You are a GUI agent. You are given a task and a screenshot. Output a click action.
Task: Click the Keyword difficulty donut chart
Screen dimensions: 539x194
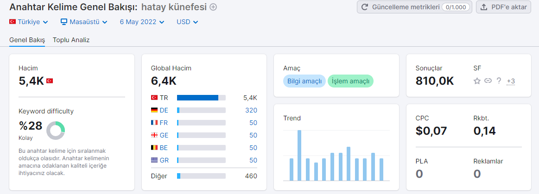56,131
